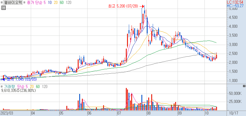Click the small square marker before 웰바이오텍
The width and height of the screenshot is (246, 116).
click(x=2, y=2)
